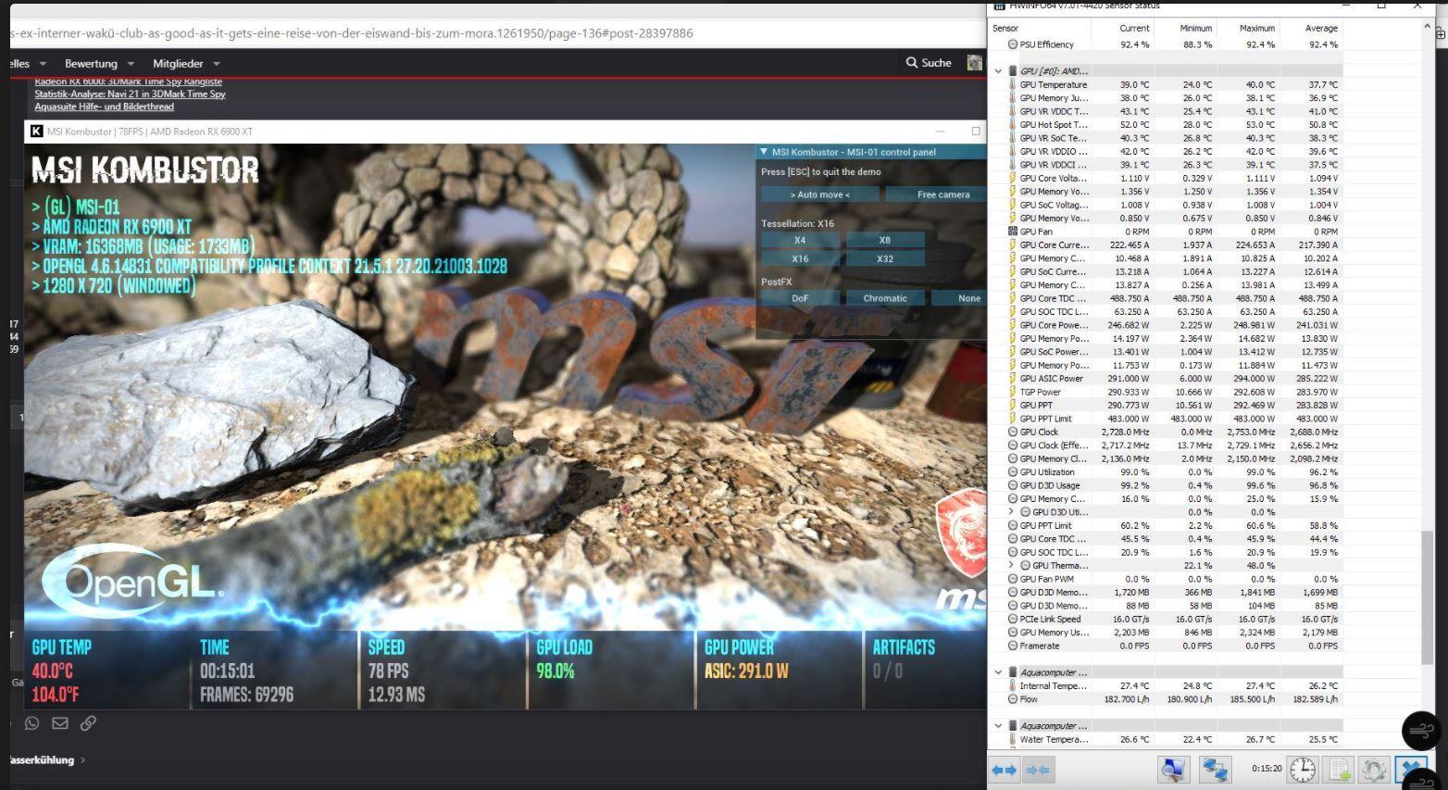Toggle the Chromatic PostFX effect
The height and width of the screenshot is (790, 1448).
tap(885, 298)
